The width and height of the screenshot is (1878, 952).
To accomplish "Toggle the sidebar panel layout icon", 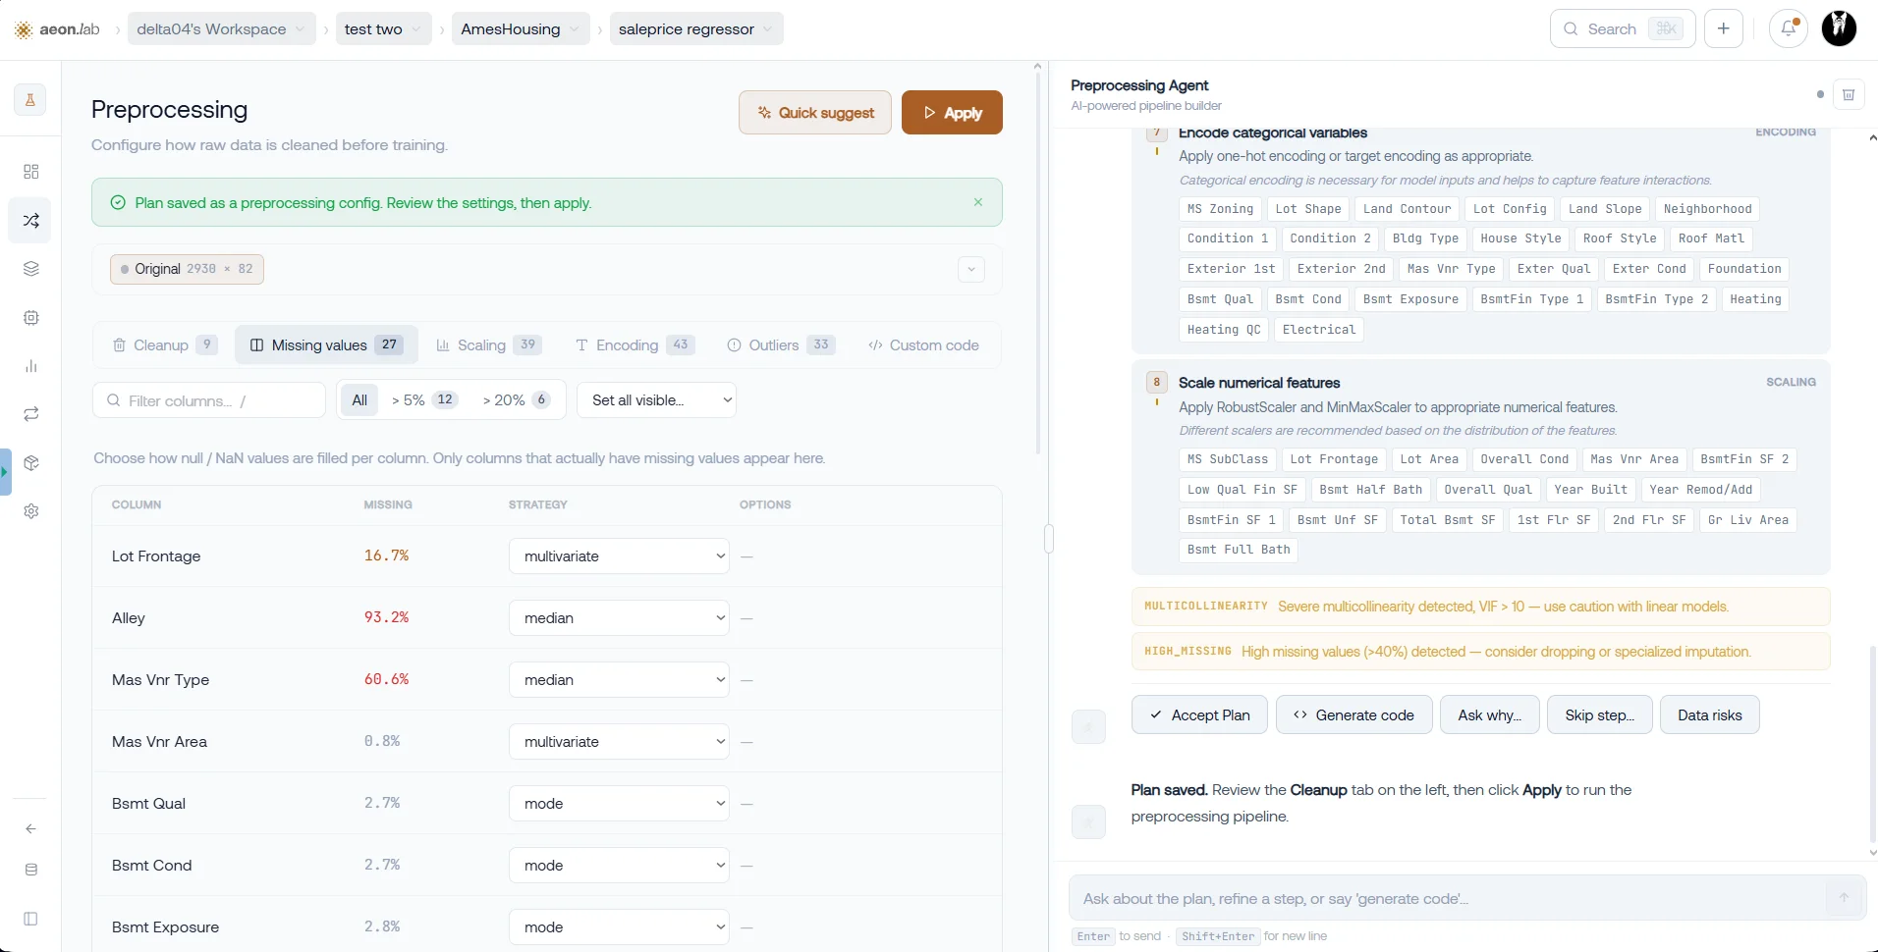I will [x=30, y=919].
